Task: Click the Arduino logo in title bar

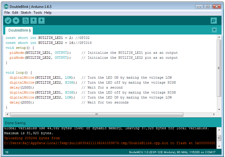Action: tap(6, 7)
